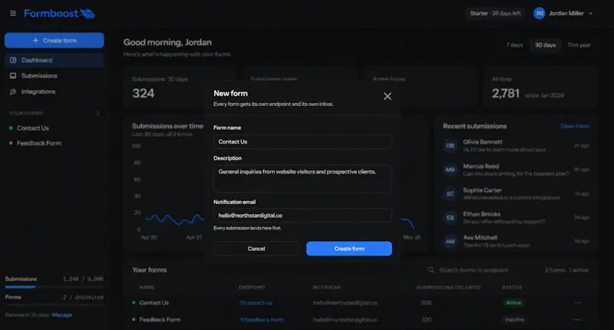
Task: Open the feedback-form endpoint link
Action: pyautogui.click(x=261, y=320)
